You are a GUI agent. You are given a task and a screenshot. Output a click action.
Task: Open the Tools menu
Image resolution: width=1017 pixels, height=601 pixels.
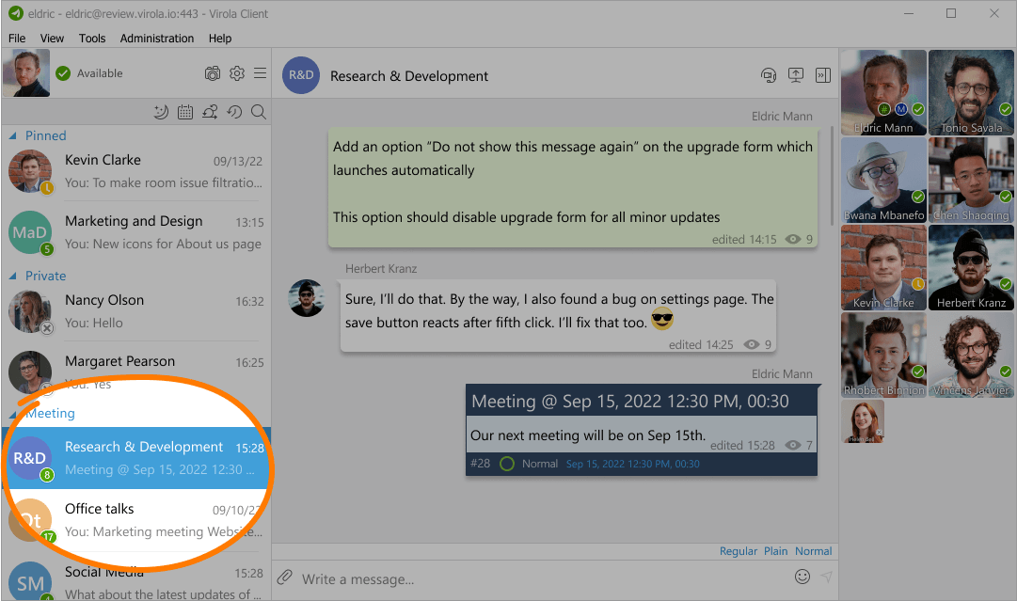pos(91,39)
